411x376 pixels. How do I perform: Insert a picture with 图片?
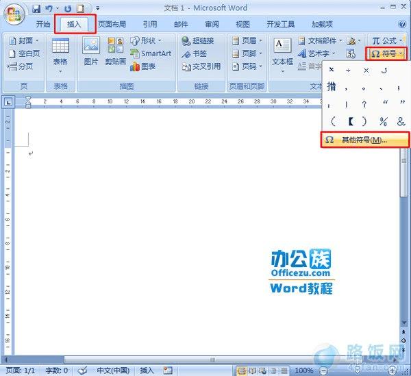(x=91, y=51)
